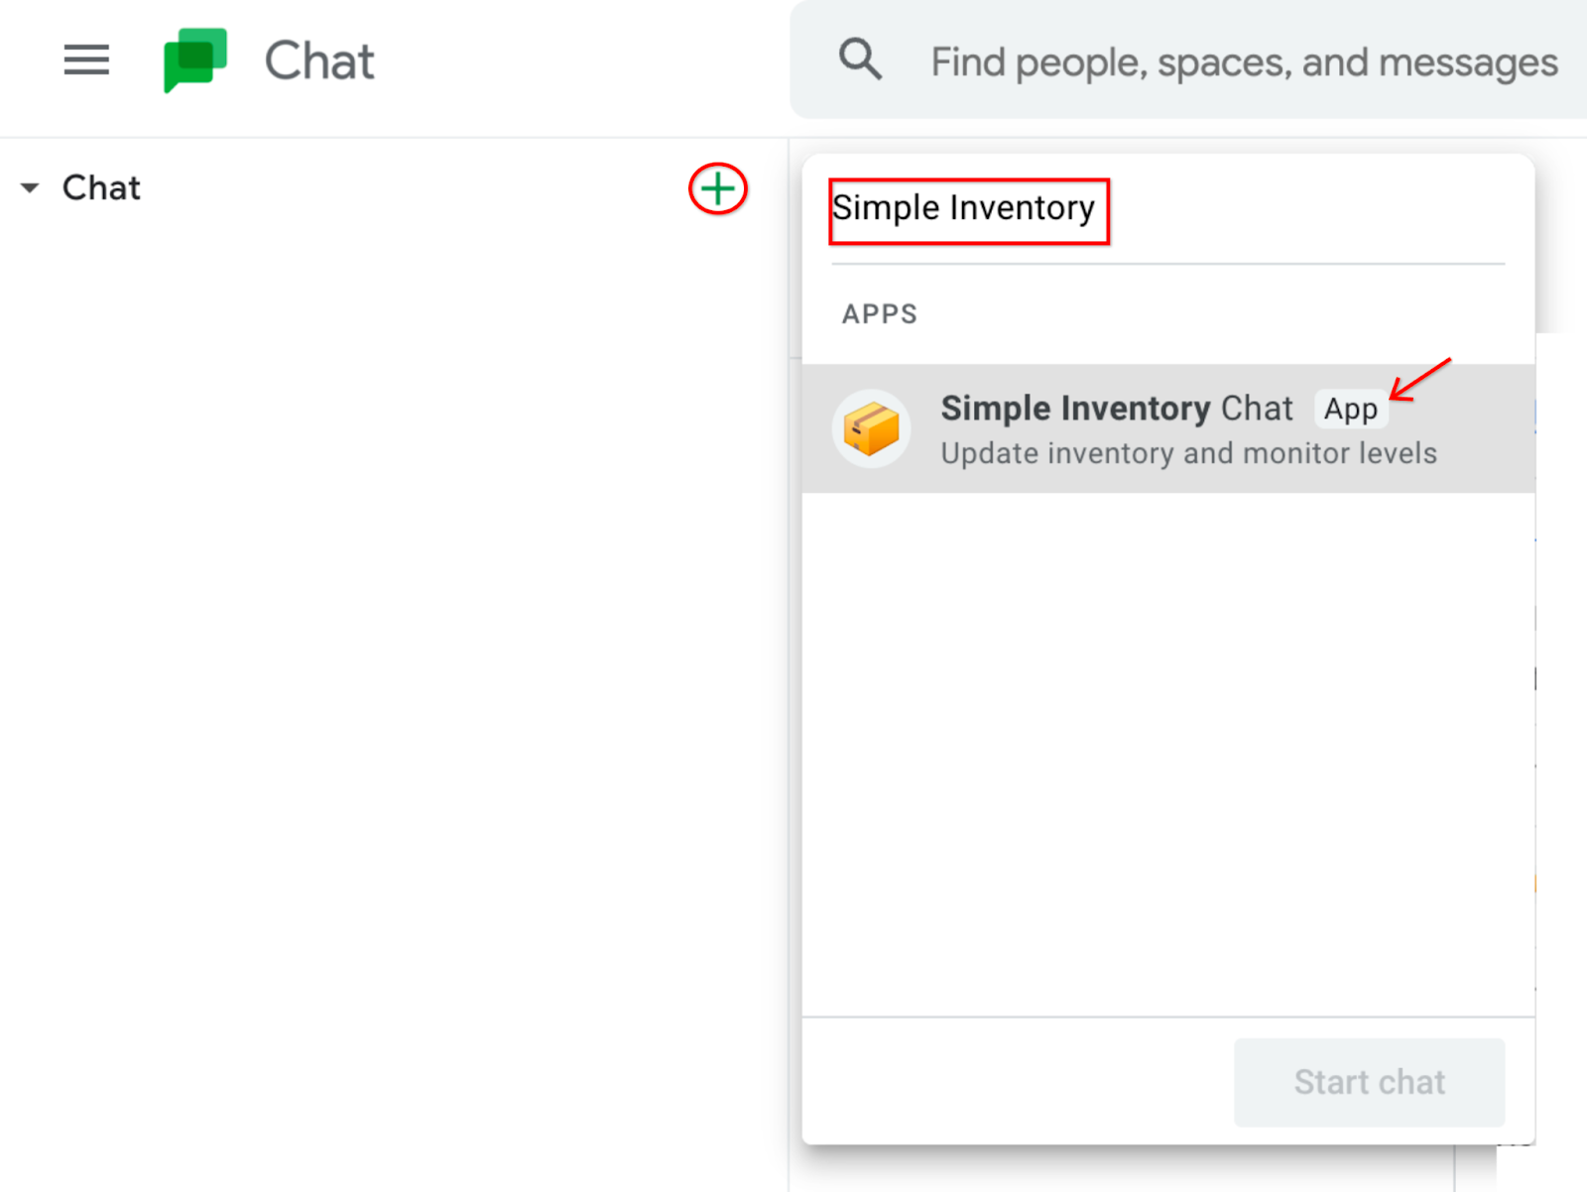Click the divider under the search query
The height and width of the screenshot is (1192, 1587).
pyautogui.click(x=1166, y=265)
